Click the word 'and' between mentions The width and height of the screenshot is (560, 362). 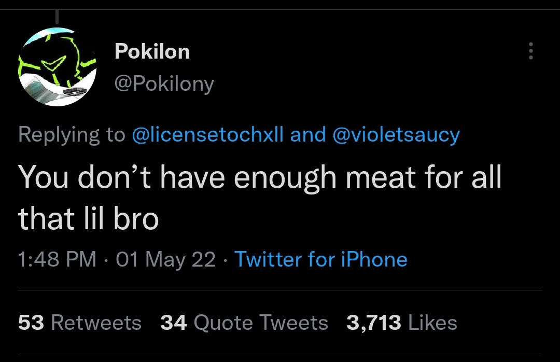[x=308, y=135]
